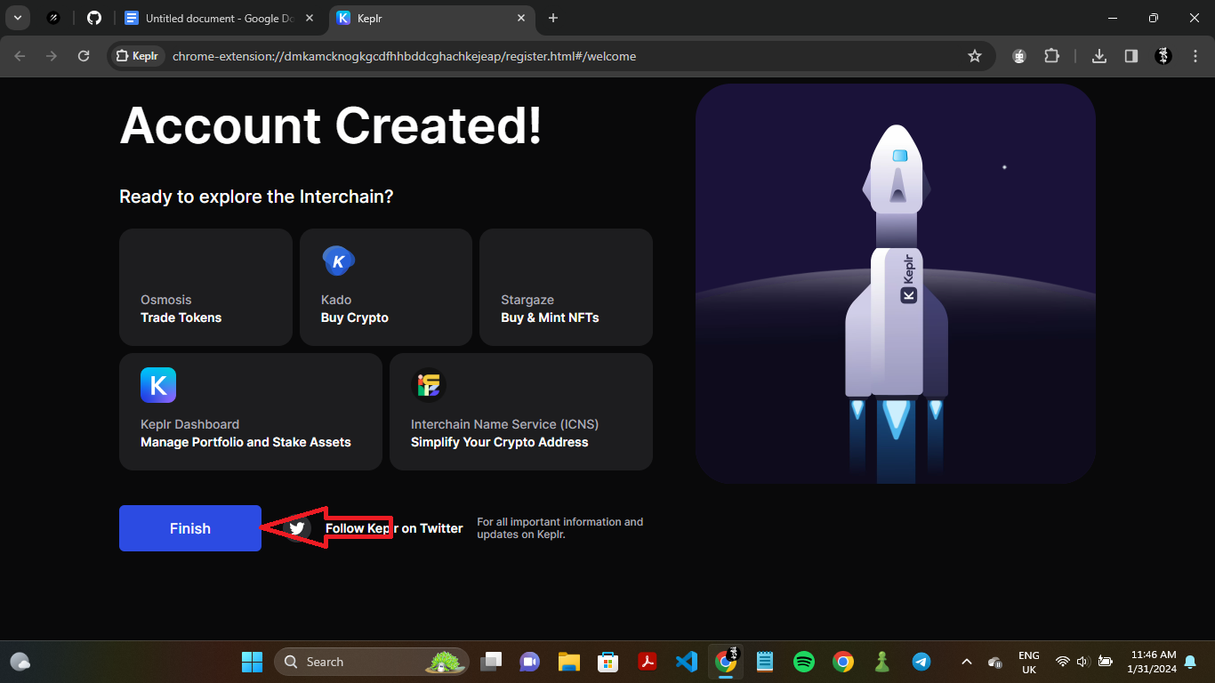Select the Keplr browser tab
This screenshot has height=683, width=1215.
431,18
